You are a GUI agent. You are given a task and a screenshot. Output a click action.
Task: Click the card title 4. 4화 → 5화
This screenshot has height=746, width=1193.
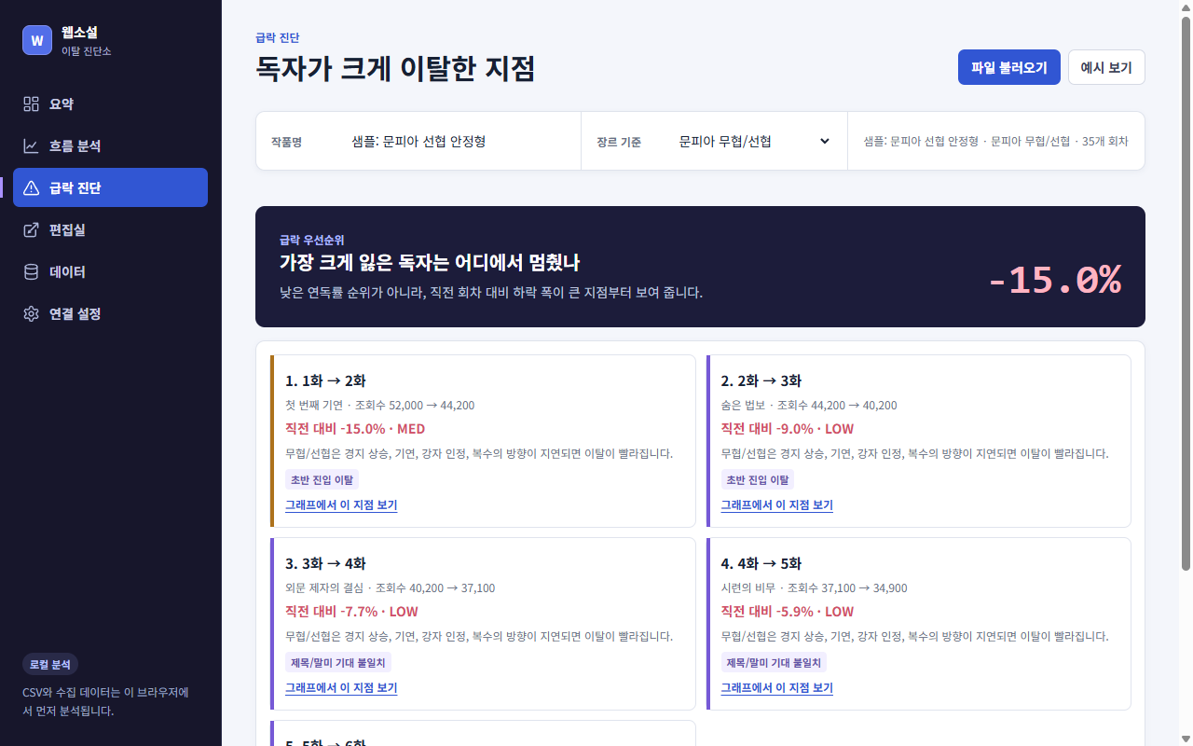coord(761,563)
